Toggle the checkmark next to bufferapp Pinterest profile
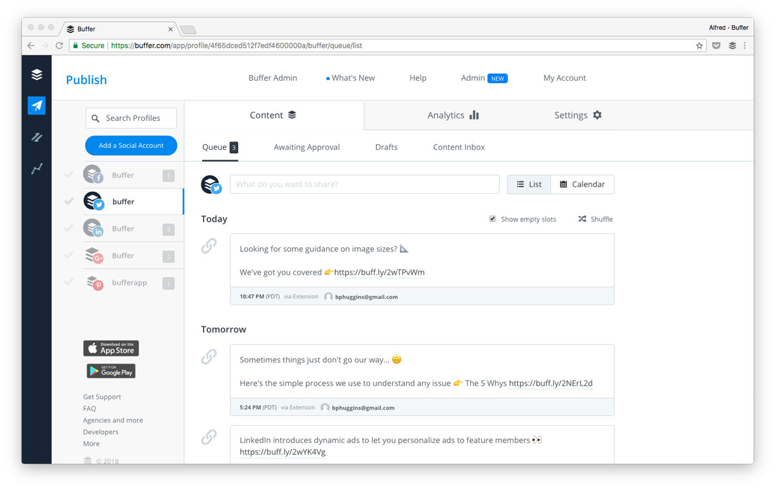 tap(69, 282)
